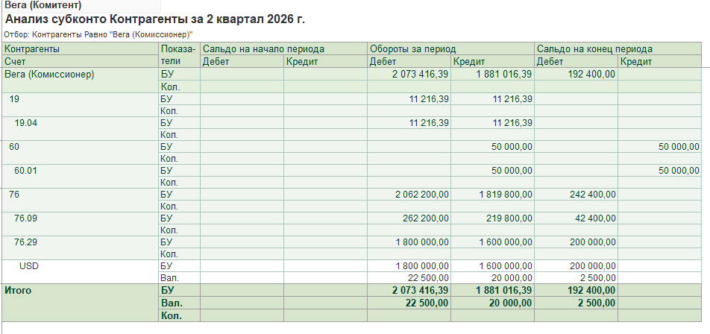This screenshot has width=710, height=334.
Task: Click closing debit 200 000,00 of account 76.29
Action: coord(592,242)
